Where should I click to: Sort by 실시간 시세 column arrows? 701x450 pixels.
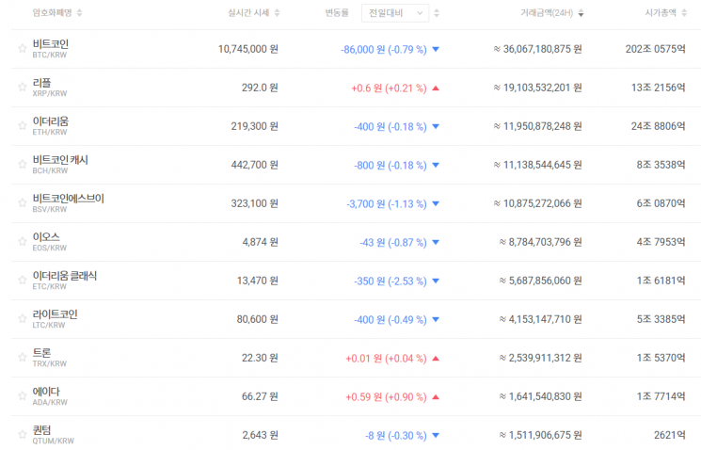(278, 13)
